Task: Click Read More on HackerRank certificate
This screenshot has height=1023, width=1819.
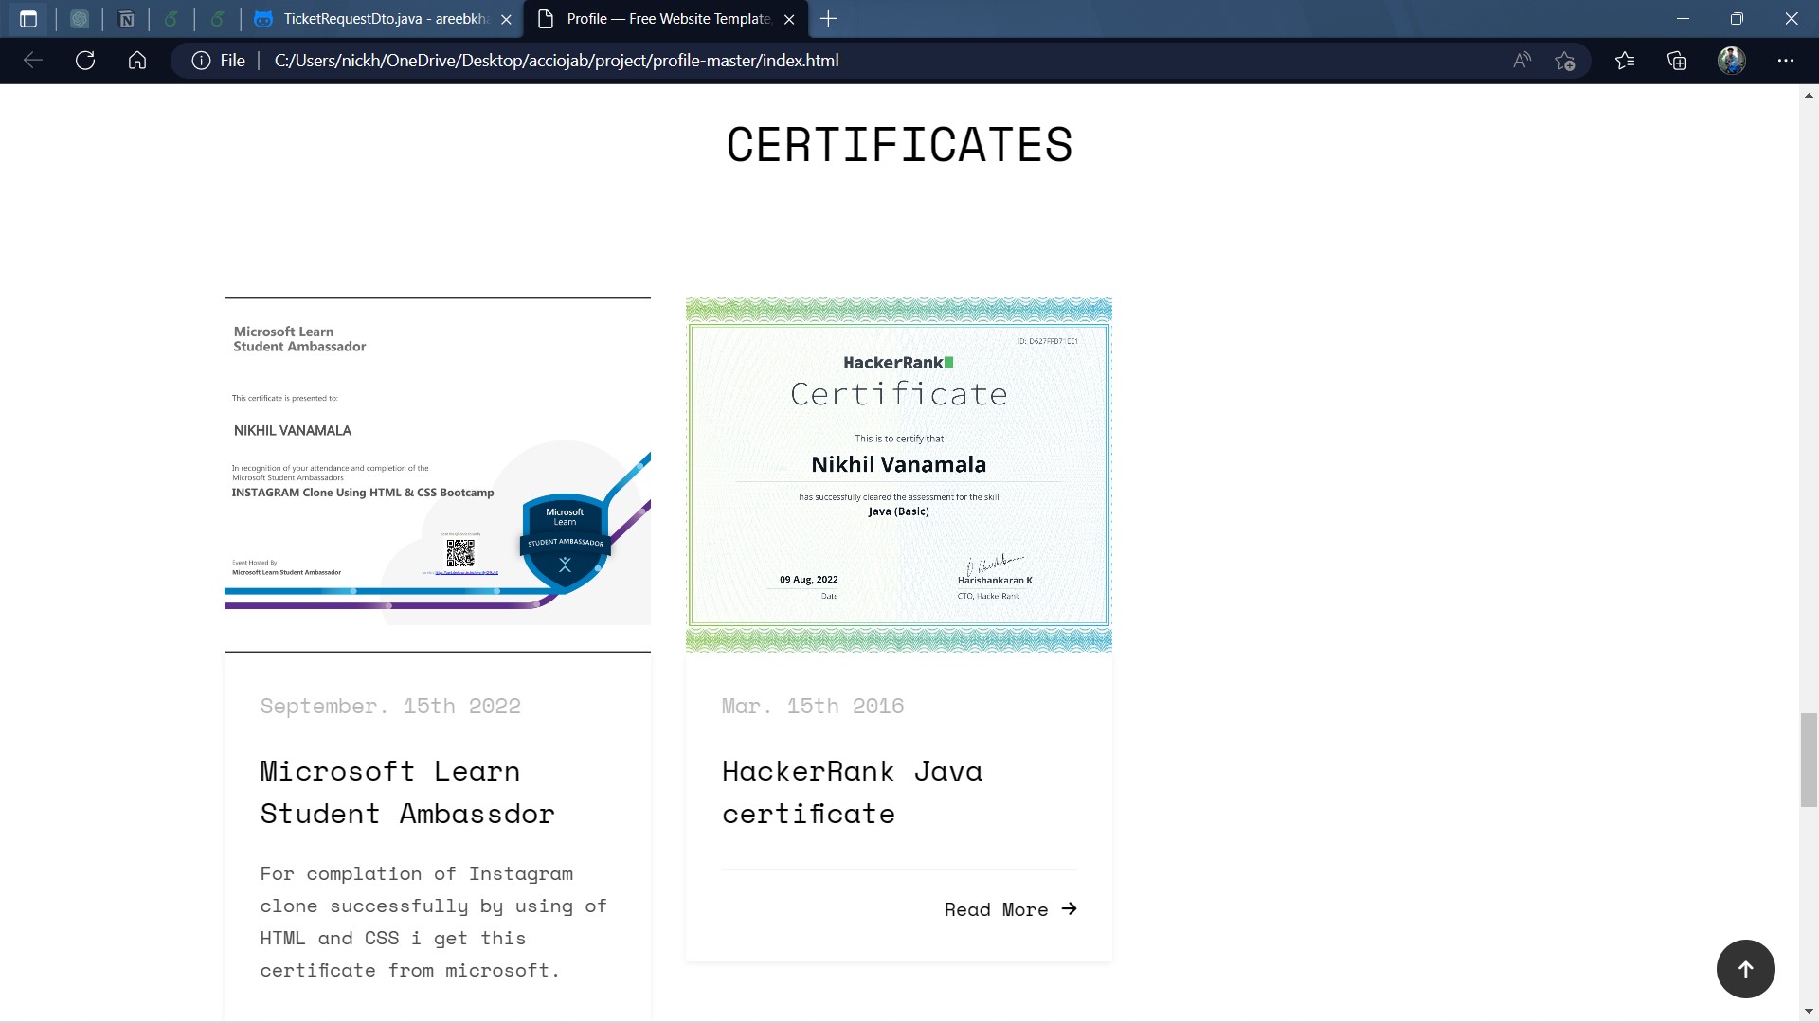Action: pyautogui.click(x=1010, y=908)
